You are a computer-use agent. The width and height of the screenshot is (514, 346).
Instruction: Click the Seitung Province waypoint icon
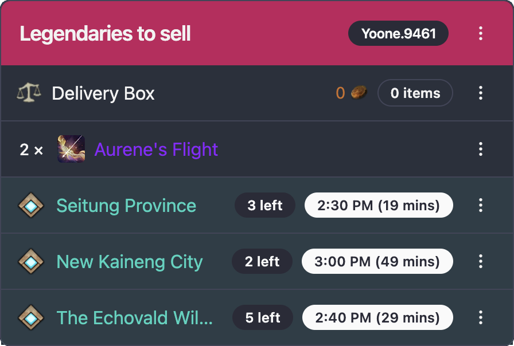click(x=31, y=206)
